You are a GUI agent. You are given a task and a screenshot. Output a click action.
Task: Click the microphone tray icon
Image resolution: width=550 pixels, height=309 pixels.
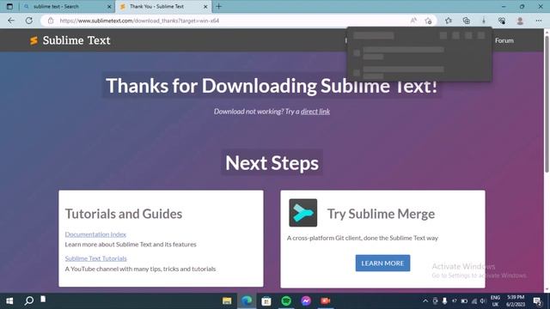(x=444, y=301)
